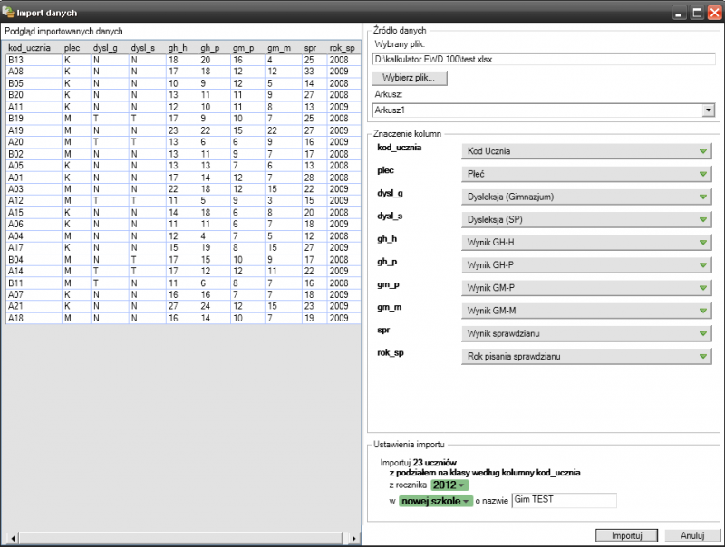Open the Wynik GH-P dropdown

click(x=585, y=265)
